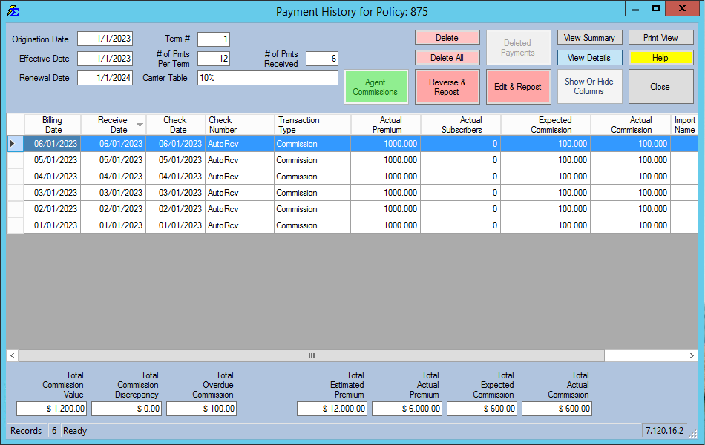The image size is (705, 445).
Task: Click Reverse & Repost
Action: click(x=448, y=86)
